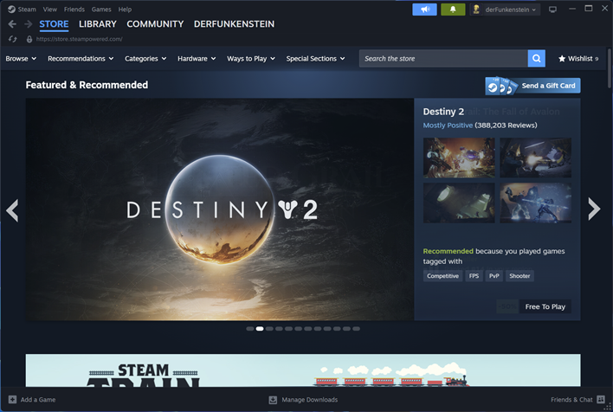
Task: Click the PvP tag
Action: tap(494, 276)
